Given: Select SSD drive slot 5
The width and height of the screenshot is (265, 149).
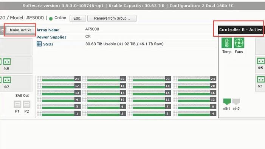Looking at the screenshot, I should [x=59, y=107].
